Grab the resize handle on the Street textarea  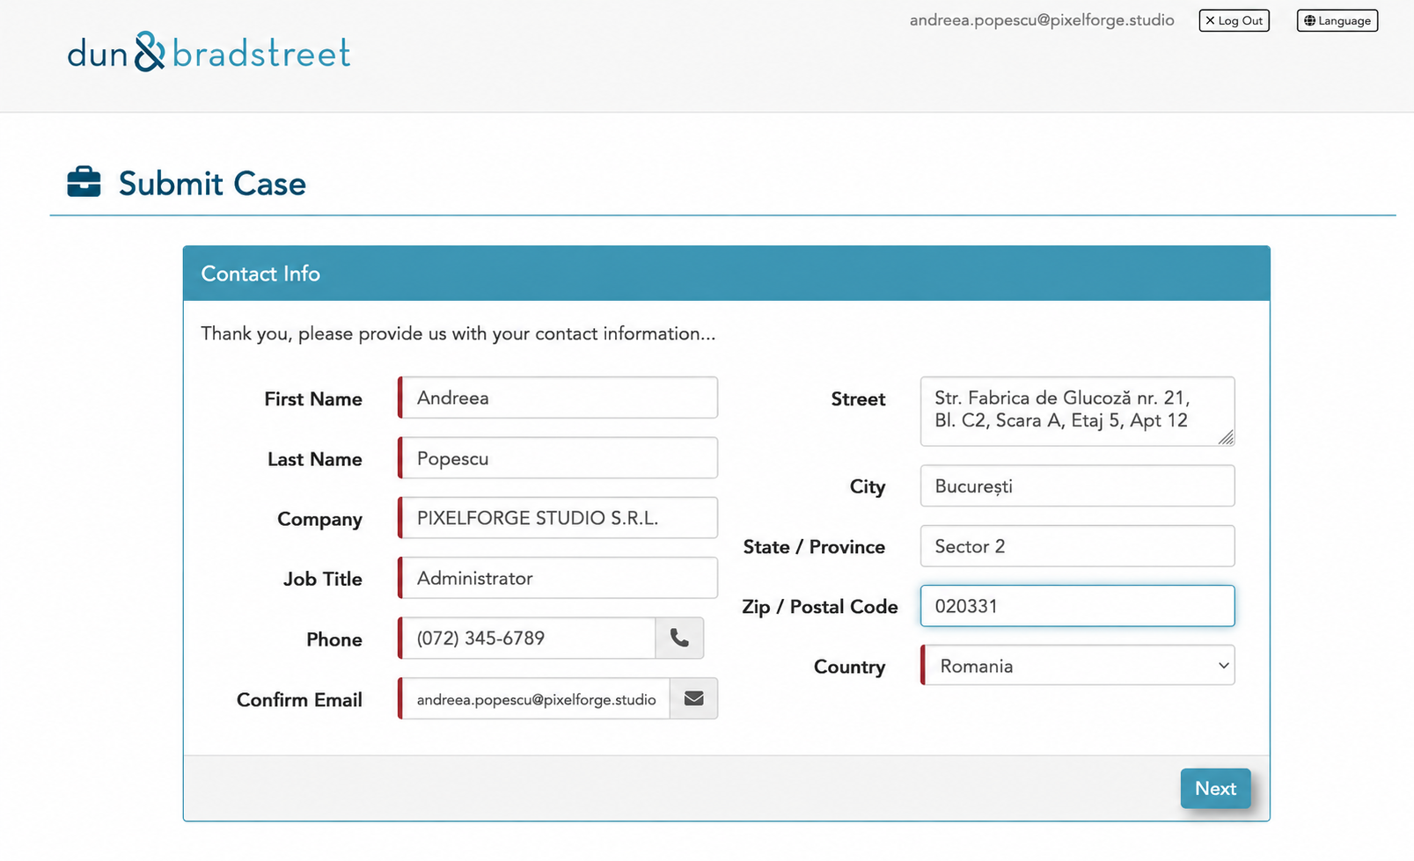1226,437
